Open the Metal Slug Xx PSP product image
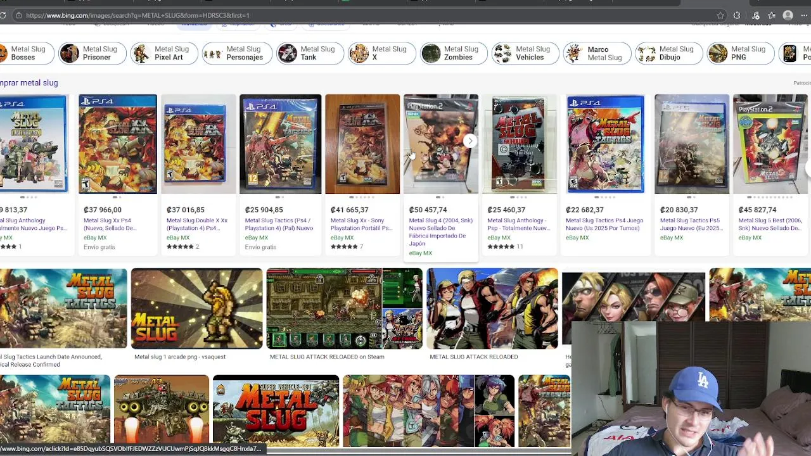Image resolution: width=811 pixels, height=456 pixels. (362, 144)
